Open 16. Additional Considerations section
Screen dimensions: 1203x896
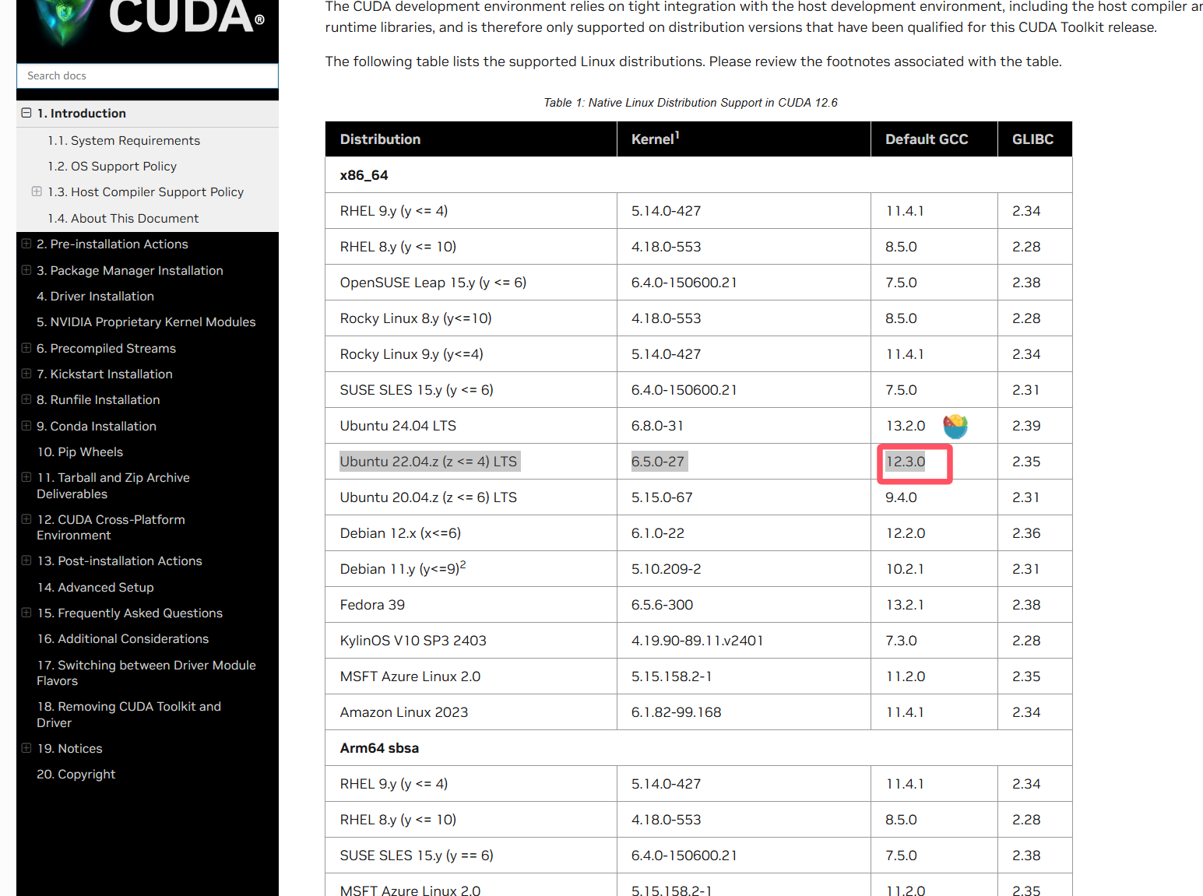pyautogui.click(x=123, y=638)
